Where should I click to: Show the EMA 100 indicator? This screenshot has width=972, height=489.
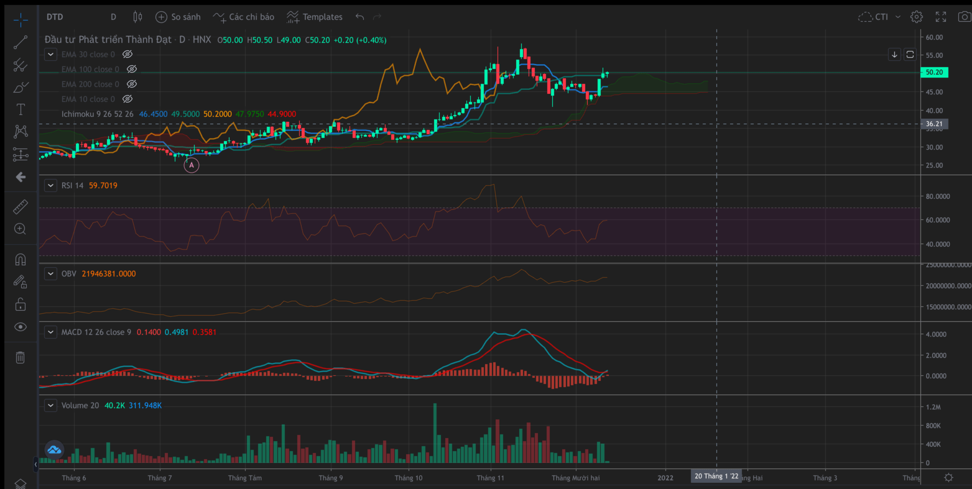(131, 70)
